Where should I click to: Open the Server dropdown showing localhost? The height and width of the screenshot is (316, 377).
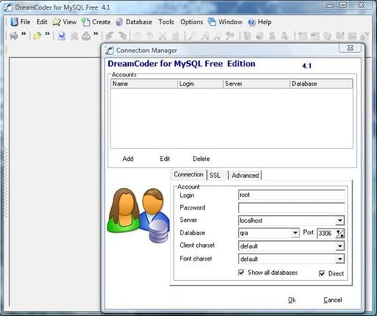[339, 220]
